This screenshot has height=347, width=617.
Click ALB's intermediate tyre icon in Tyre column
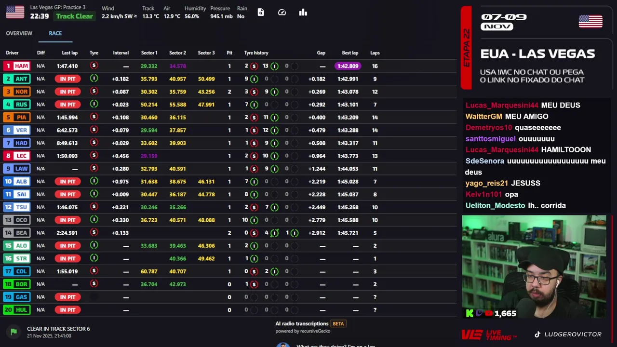pos(94,181)
